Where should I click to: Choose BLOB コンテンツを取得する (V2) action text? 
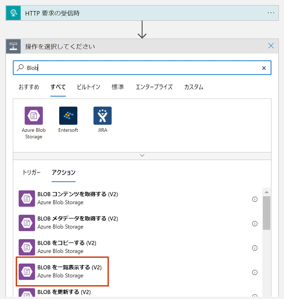77,194
